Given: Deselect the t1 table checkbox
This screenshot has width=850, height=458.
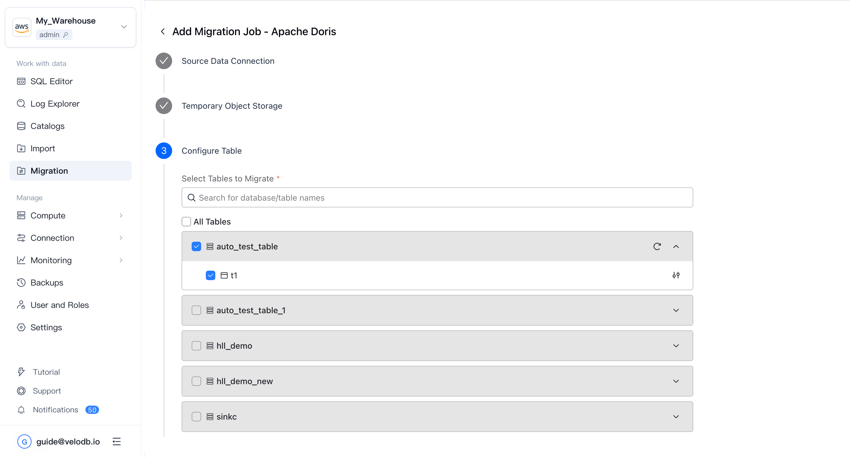Looking at the screenshot, I should coord(210,275).
